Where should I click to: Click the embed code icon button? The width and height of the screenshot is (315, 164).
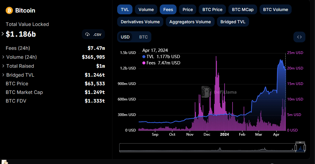[299, 37]
